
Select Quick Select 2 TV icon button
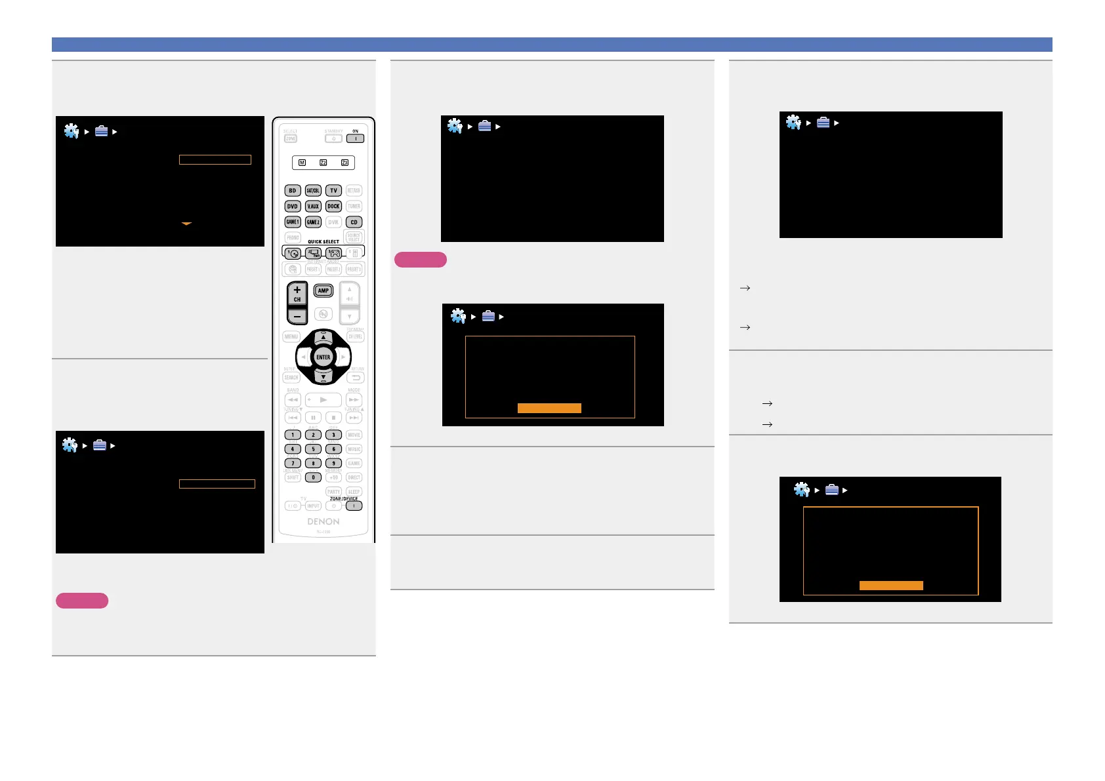pos(313,252)
